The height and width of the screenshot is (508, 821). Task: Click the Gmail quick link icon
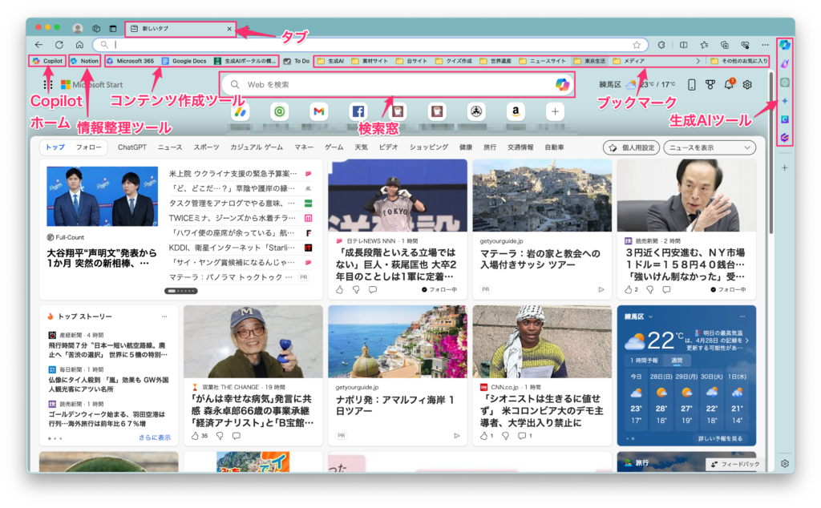tap(318, 112)
